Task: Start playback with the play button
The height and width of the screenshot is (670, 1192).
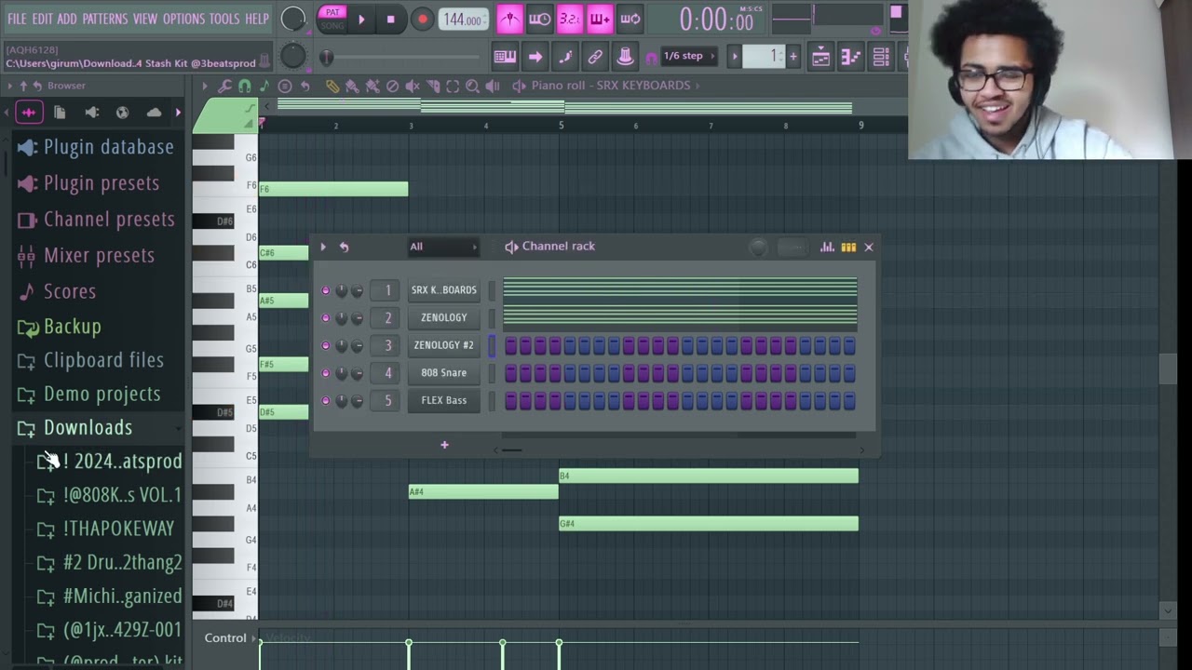Action: pos(361,20)
